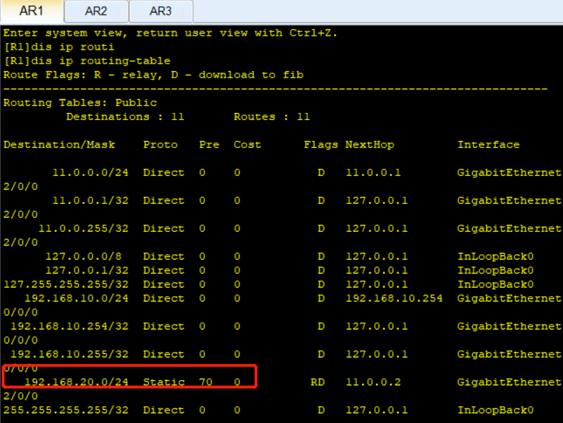Click 'Direct' in the 192.168.10.0/24 row
The image size is (563, 423).
point(163,299)
